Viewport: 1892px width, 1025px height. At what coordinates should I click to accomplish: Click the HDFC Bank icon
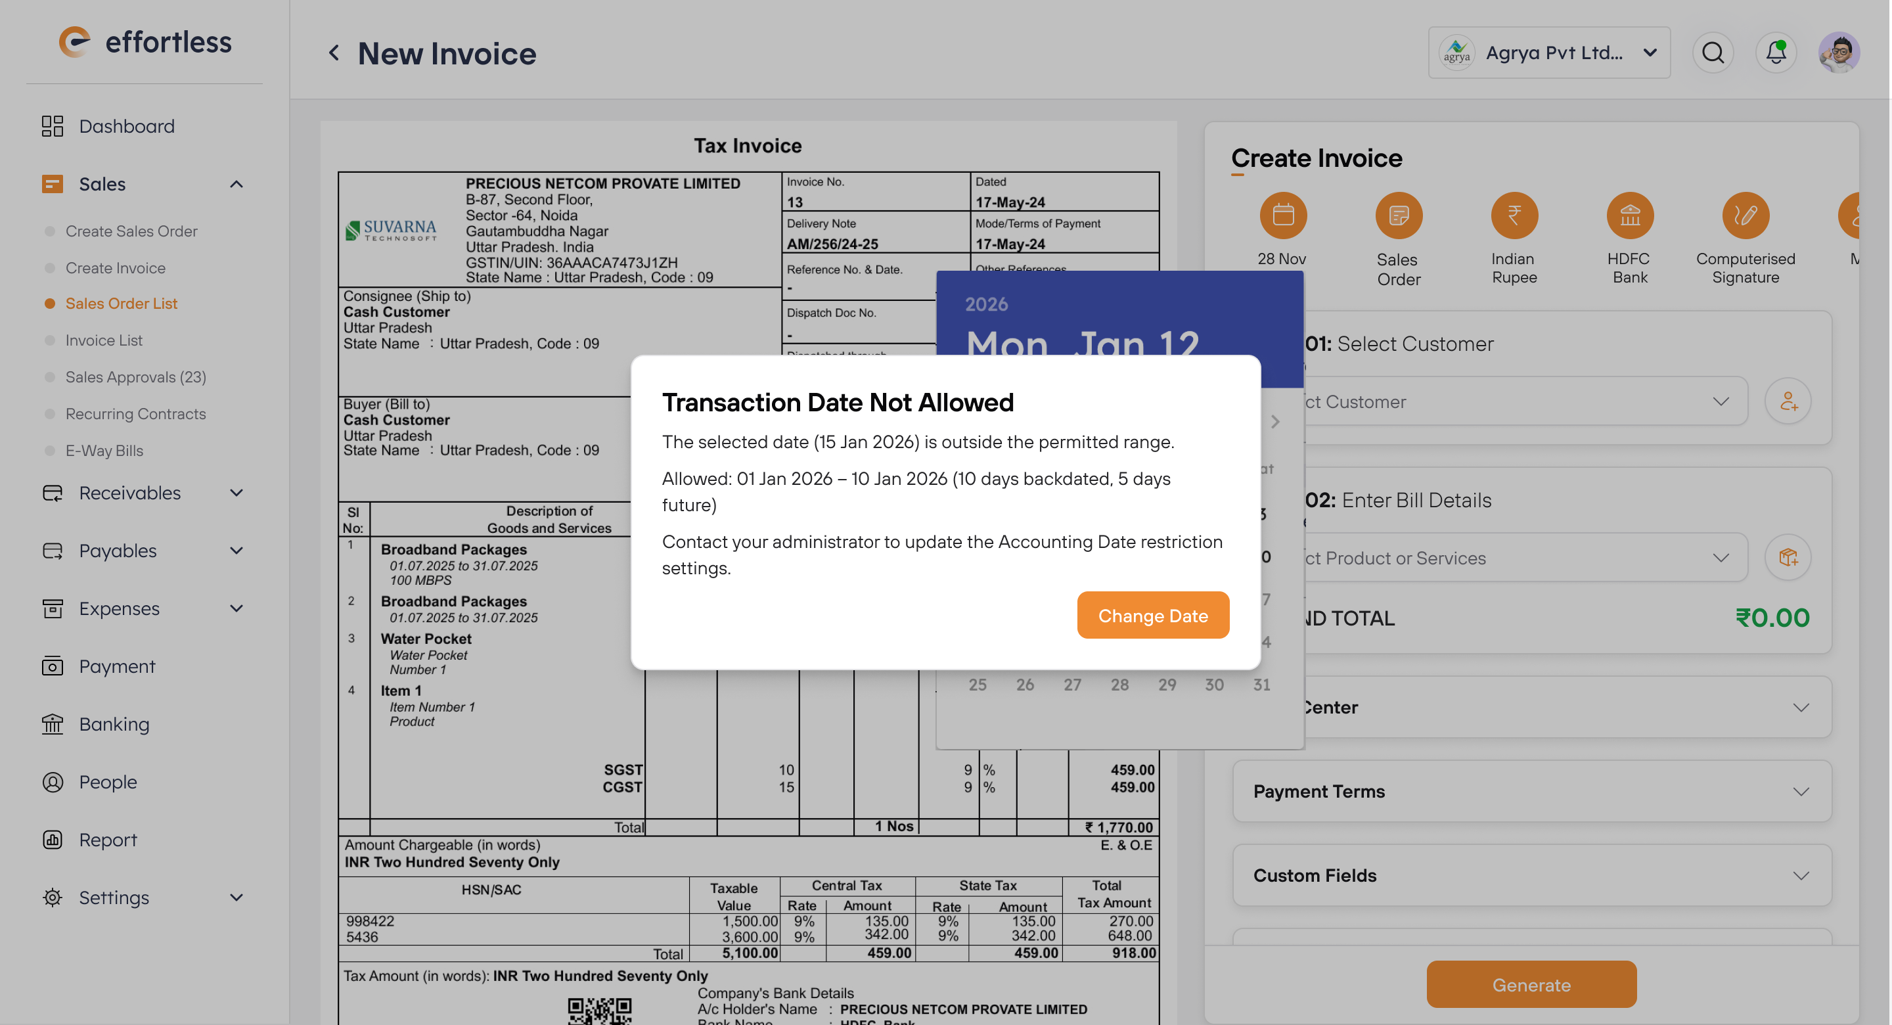[x=1629, y=216]
